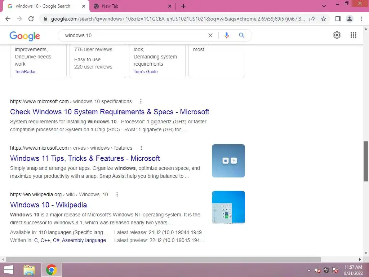369x277 pixels.
Task: Click the horizontal scrollbar thumb
Action: pos(164,259)
